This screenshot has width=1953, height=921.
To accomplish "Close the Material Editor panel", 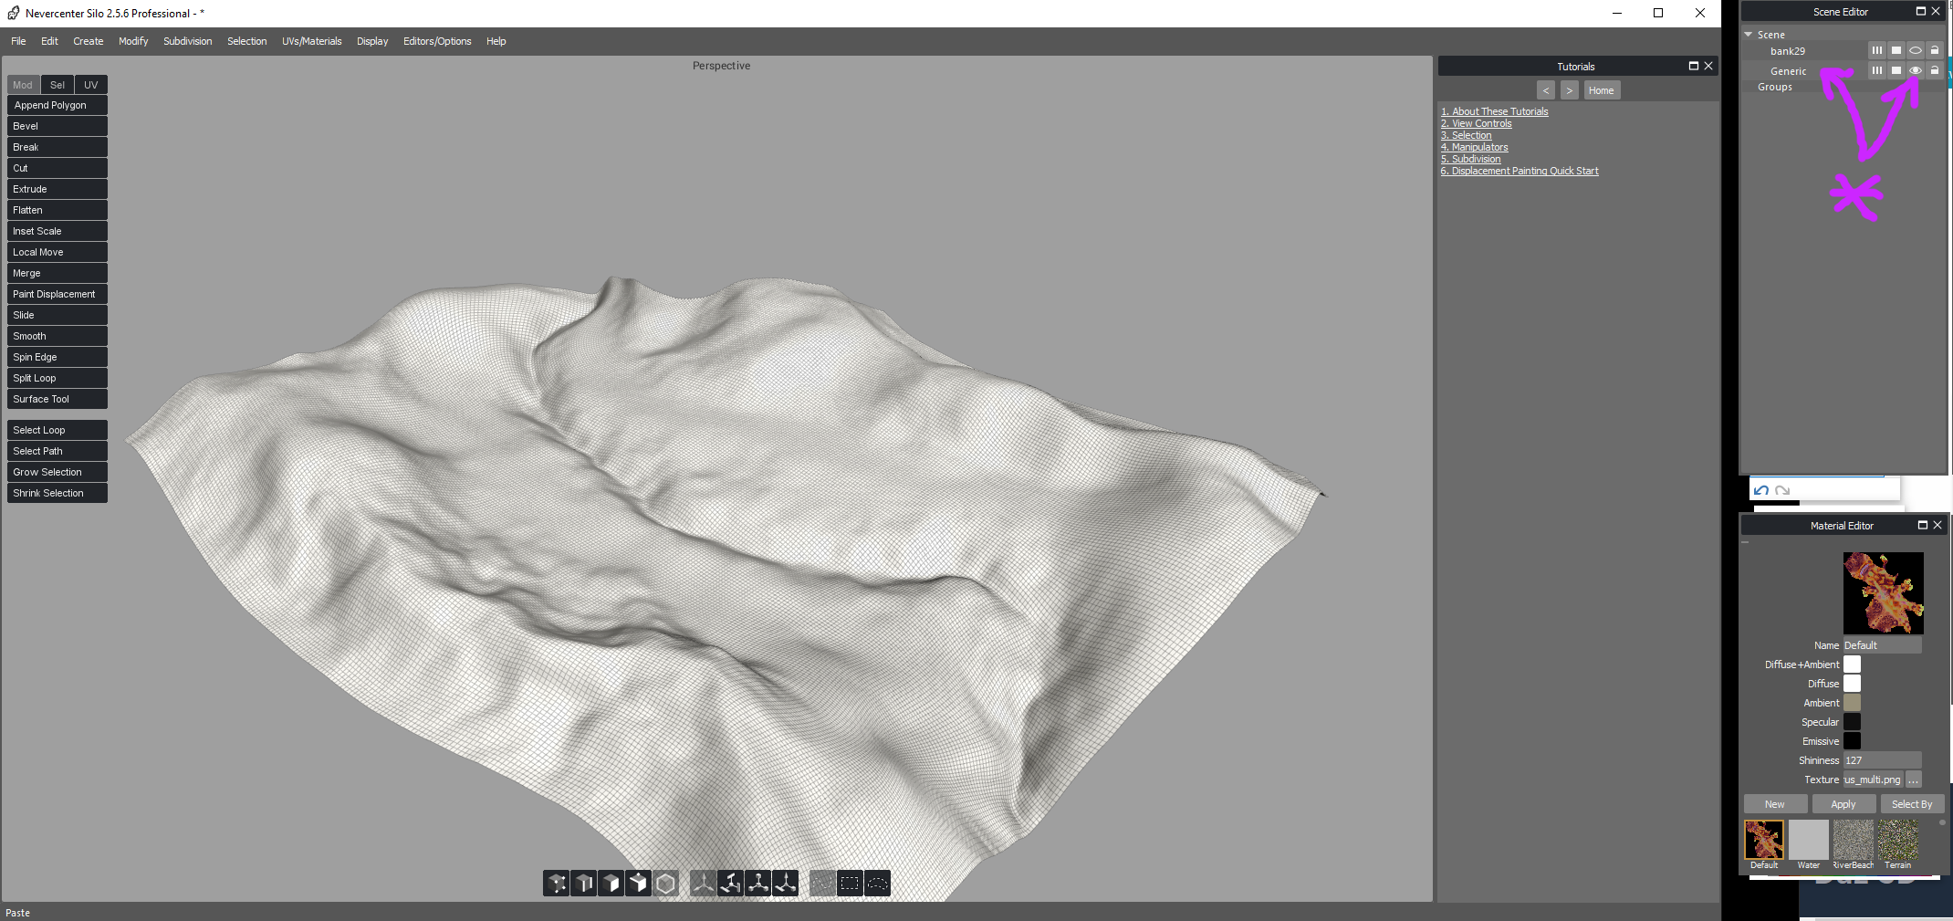I will tap(1937, 525).
